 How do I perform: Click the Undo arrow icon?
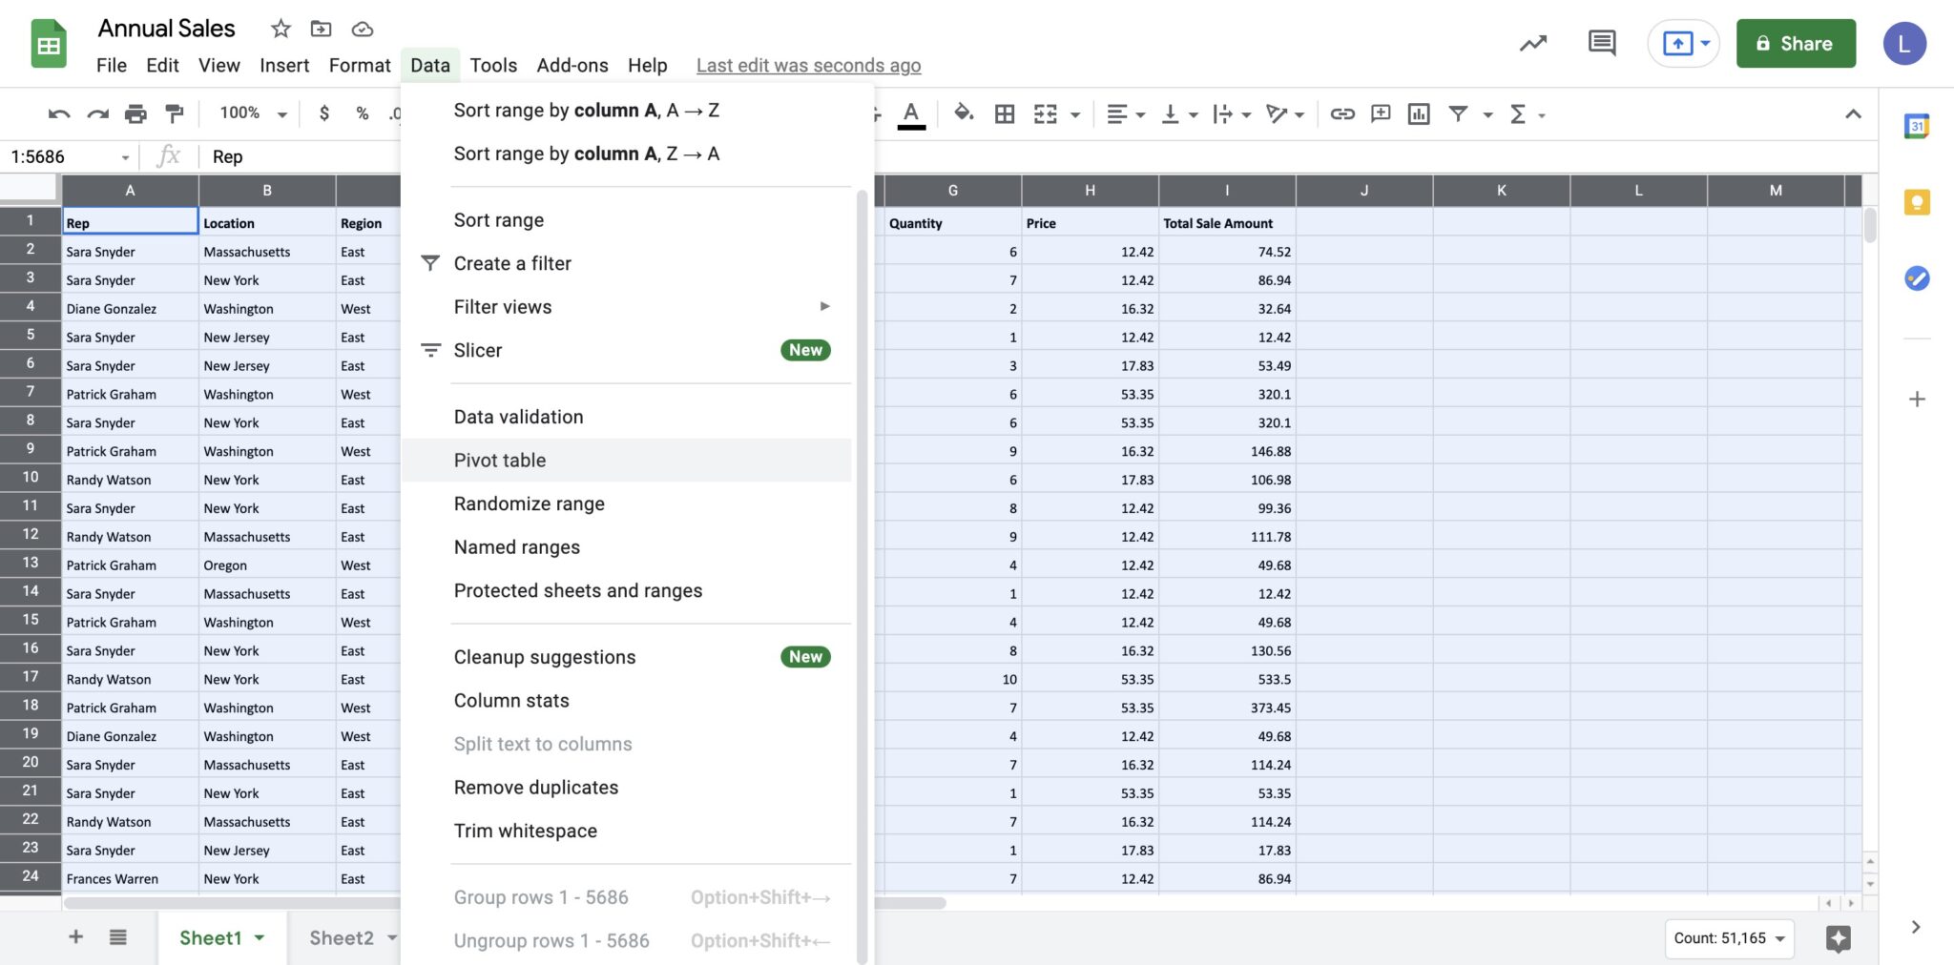tap(59, 114)
